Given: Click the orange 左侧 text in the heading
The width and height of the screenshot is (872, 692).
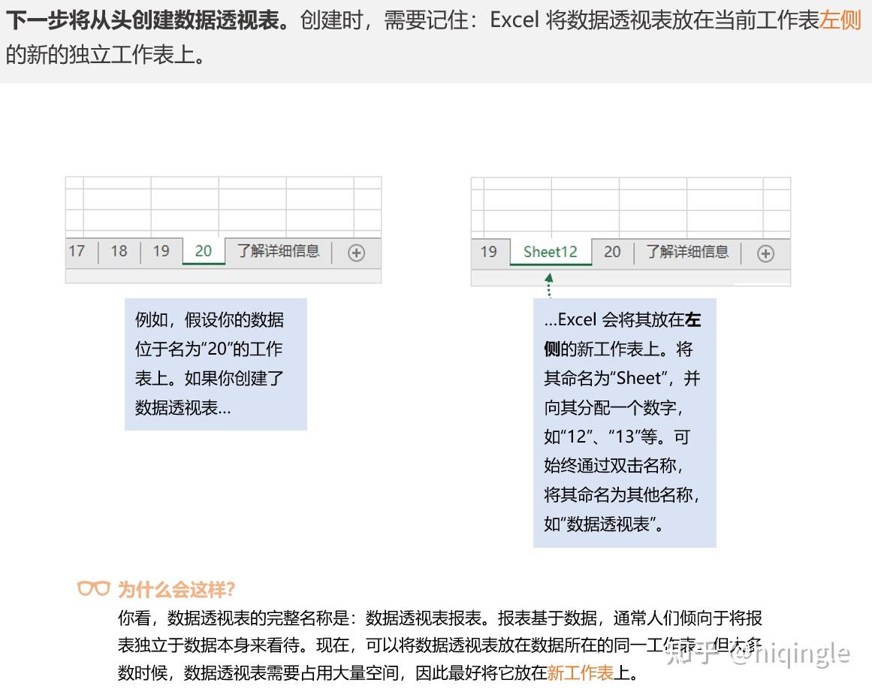Looking at the screenshot, I should coord(840,20).
